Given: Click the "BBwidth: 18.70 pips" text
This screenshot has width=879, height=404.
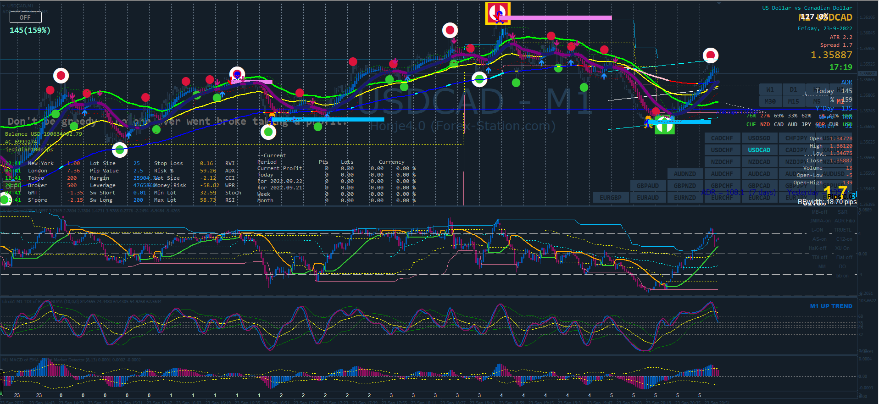Looking at the screenshot, I should coord(827,202).
